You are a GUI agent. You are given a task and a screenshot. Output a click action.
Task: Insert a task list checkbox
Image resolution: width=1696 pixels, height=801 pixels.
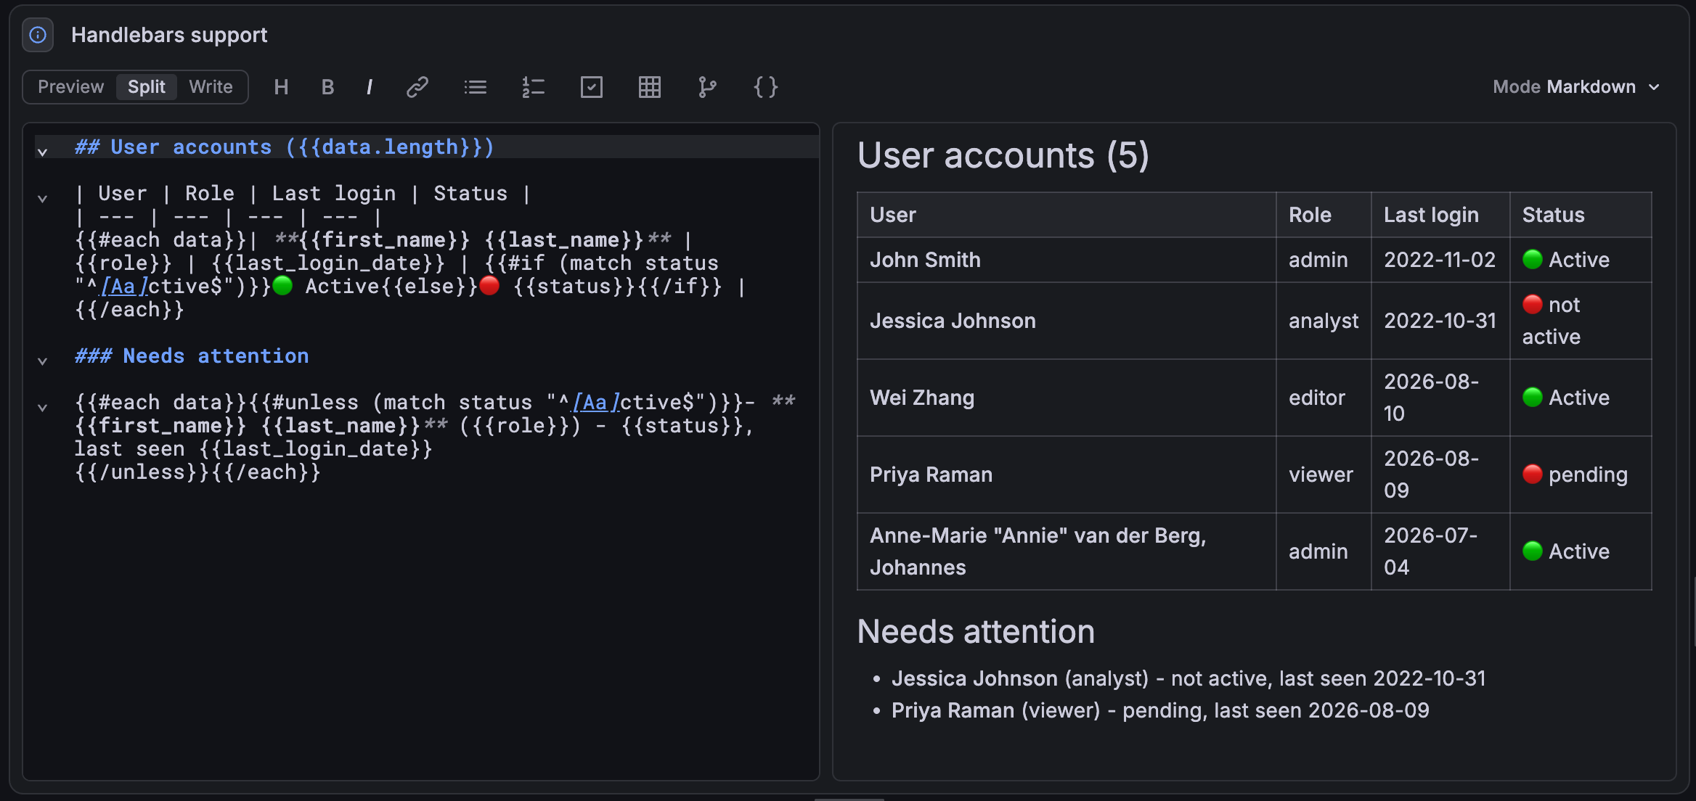pyautogui.click(x=592, y=87)
